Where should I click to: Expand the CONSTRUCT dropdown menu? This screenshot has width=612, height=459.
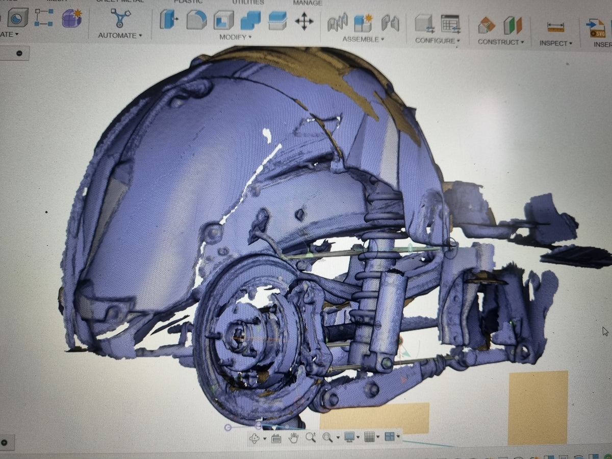click(501, 42)
